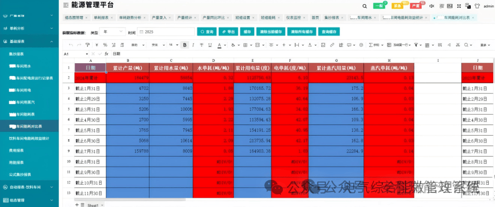Expand the 单耗分析 sidebar section
495x207 pixels.
[x=29, y=28]
